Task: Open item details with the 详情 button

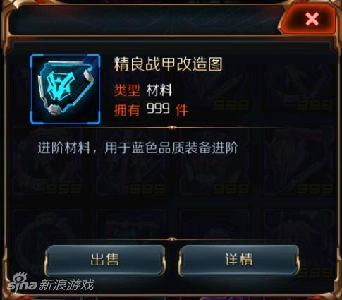Action: pyautogui.click(x=239, y=260)
